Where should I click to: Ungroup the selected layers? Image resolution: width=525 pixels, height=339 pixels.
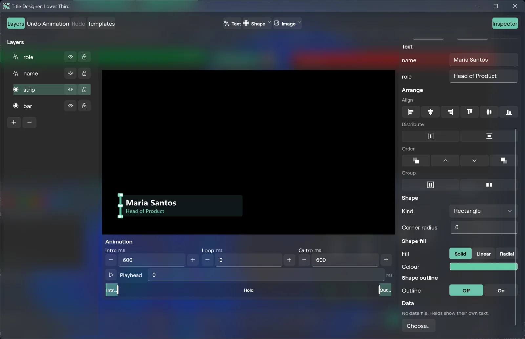coord(489,185)
